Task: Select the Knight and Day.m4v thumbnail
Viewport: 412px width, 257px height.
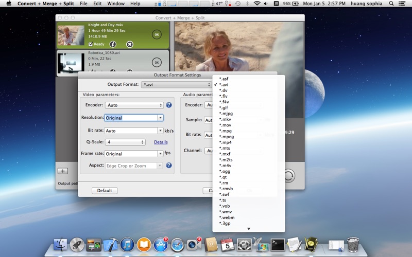Action: [71, 35]
